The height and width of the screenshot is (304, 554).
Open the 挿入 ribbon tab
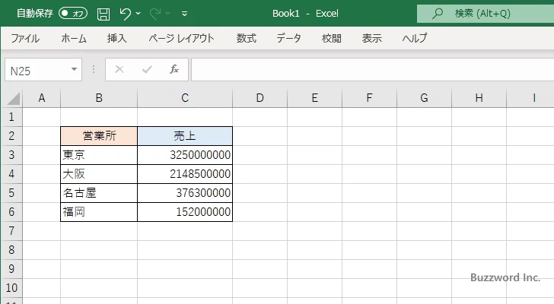coord(117,38)
